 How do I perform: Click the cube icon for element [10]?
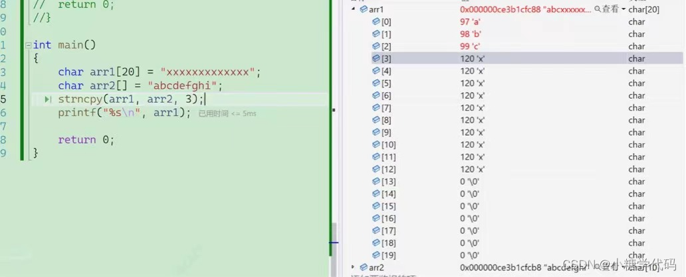pyautogui.click(x=376, y=144)
